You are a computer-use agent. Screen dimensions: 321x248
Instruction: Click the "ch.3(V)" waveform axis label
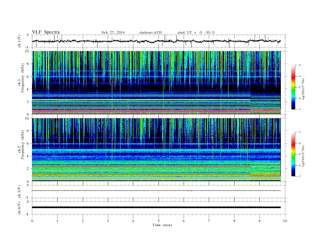(x=19, y=192)
